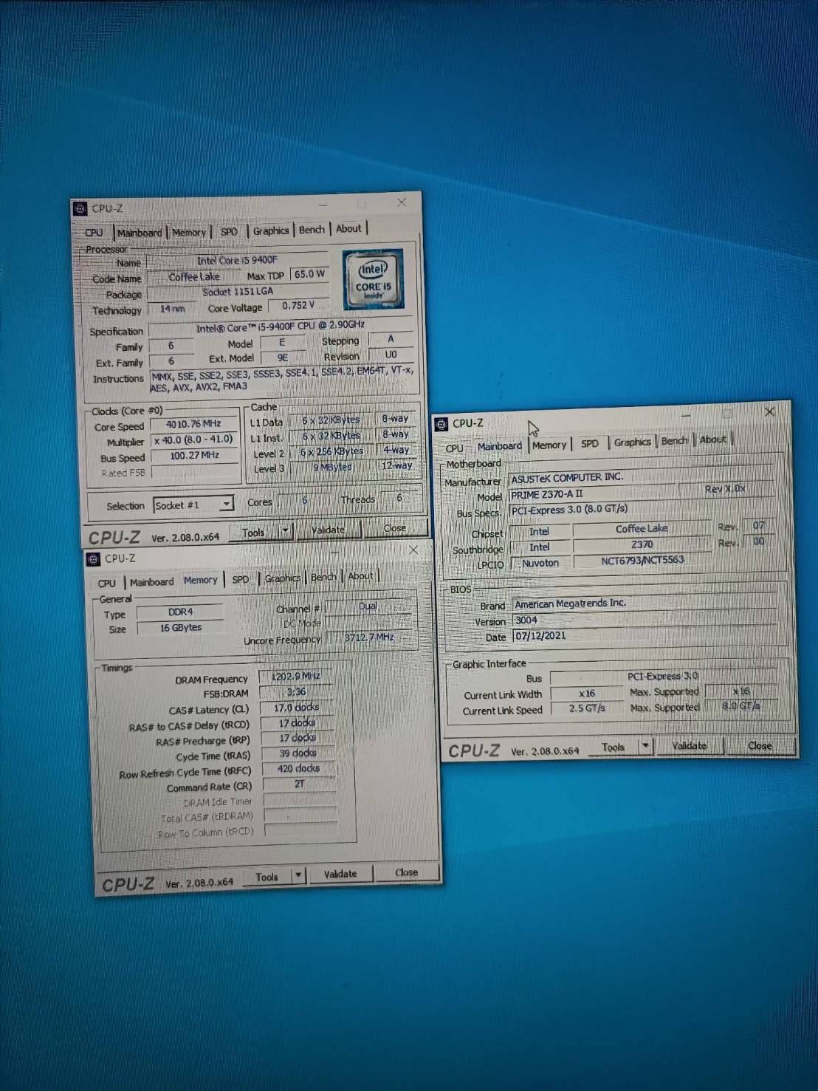The height and width of the screenshot is (1091, 818).
Task: Click Validate in the Memory window
Action: 340,874
